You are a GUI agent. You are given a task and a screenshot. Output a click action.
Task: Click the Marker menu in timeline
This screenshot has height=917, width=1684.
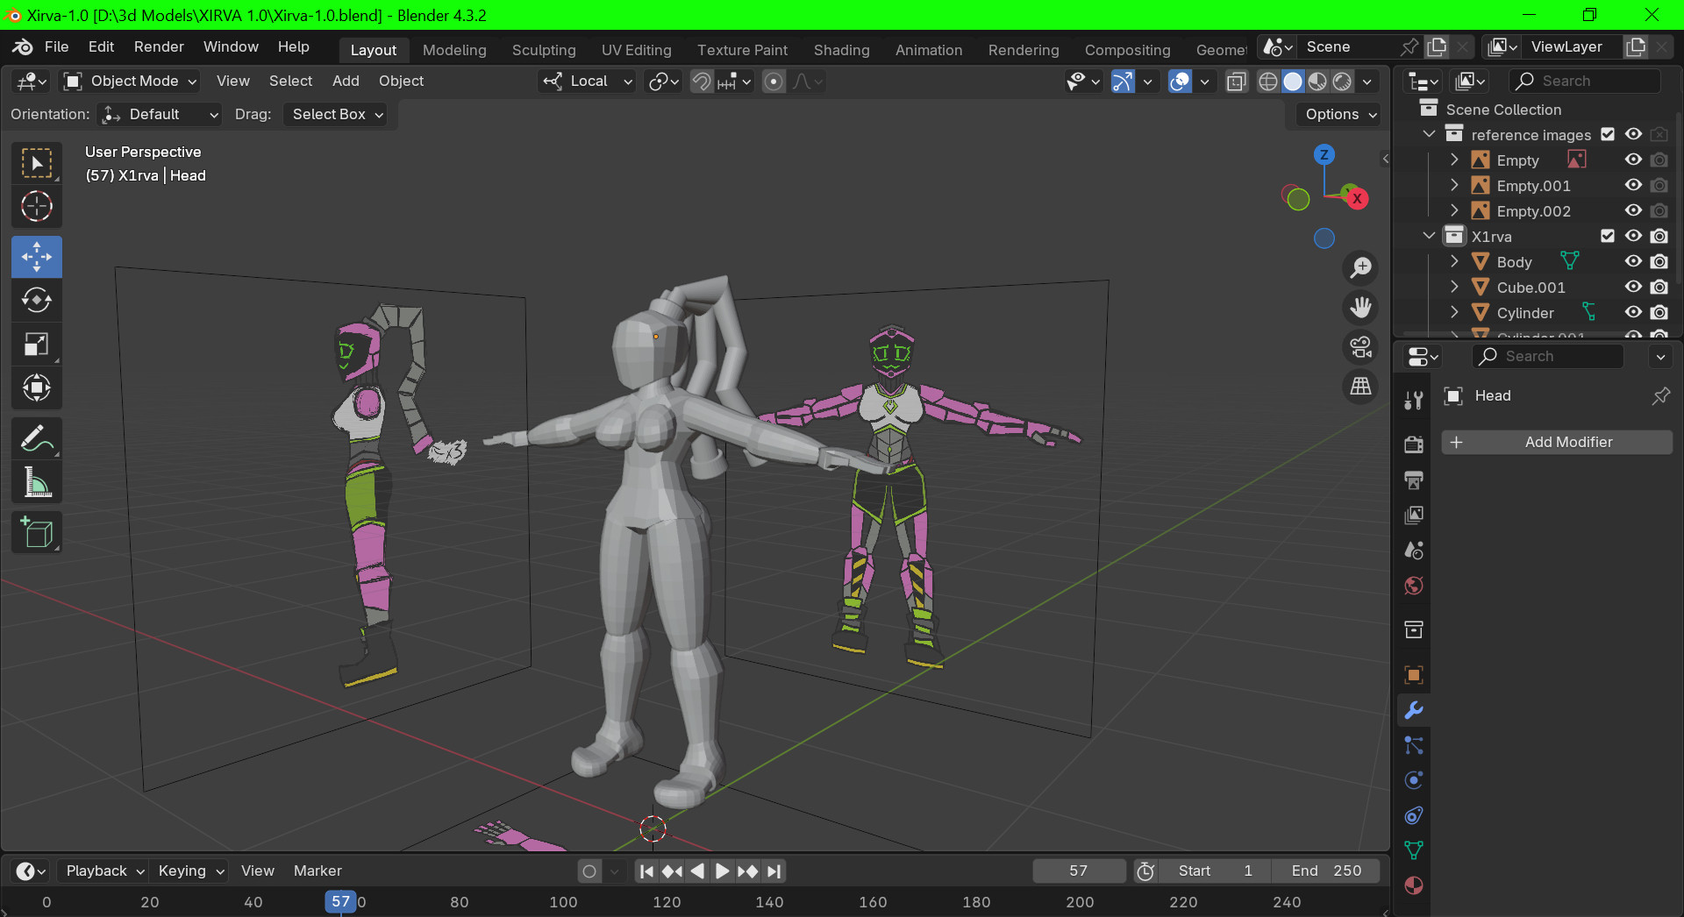click(318, 871)
